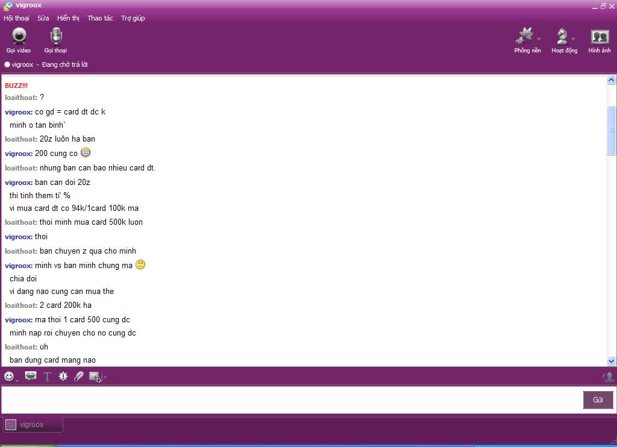Open the Hoạt động activities chess icon

(562, 37)
